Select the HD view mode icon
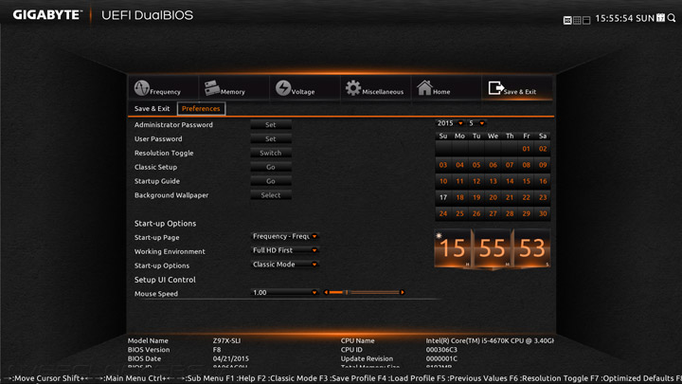682x384 pixels. point(567,21)
